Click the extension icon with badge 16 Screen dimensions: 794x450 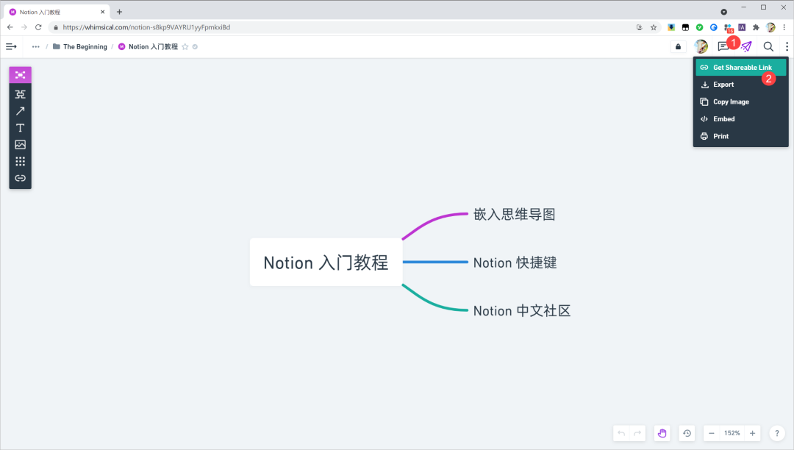pyautogui.click(x=728, y=28)
